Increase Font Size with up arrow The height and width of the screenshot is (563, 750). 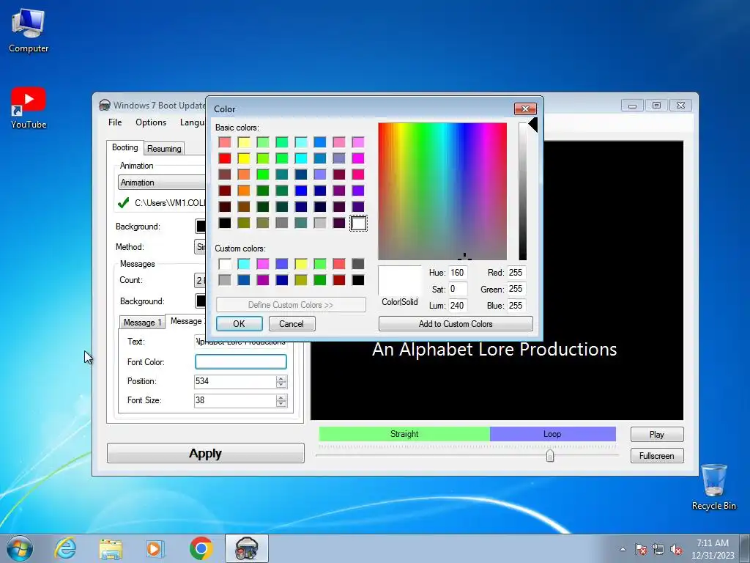(281, 397)
